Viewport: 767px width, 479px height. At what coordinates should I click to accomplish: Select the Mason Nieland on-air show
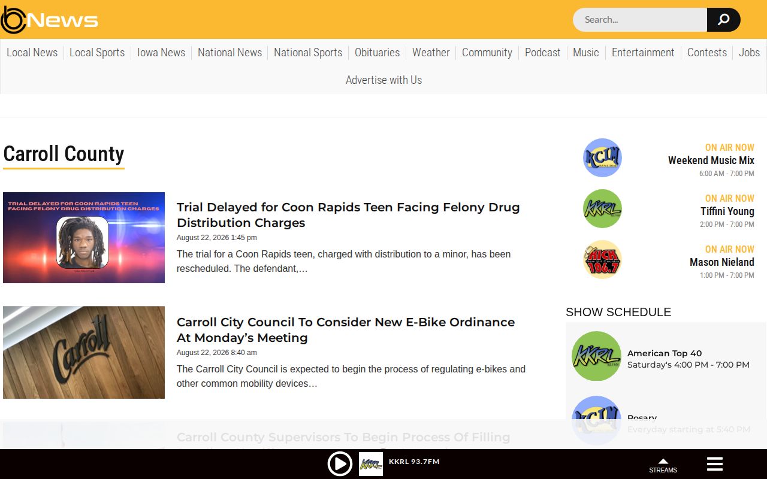coord(722,262)
